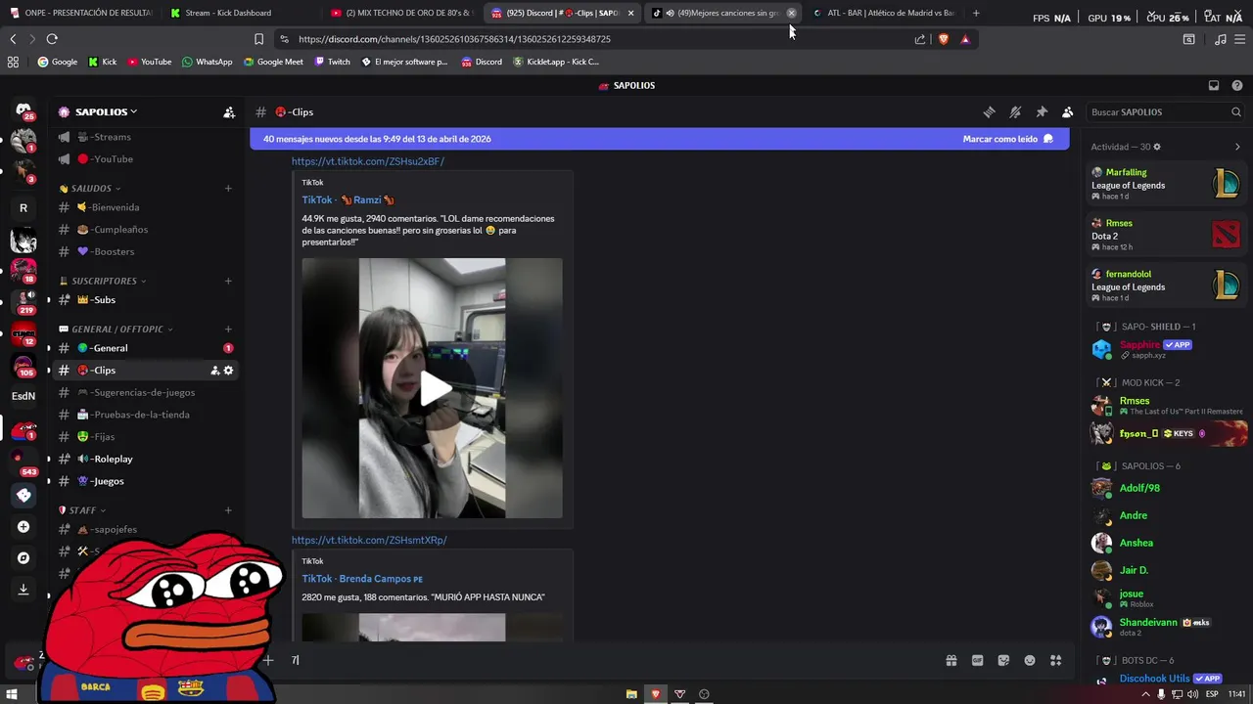Switch to MIX TECHNO DE ORO tab

401,13
